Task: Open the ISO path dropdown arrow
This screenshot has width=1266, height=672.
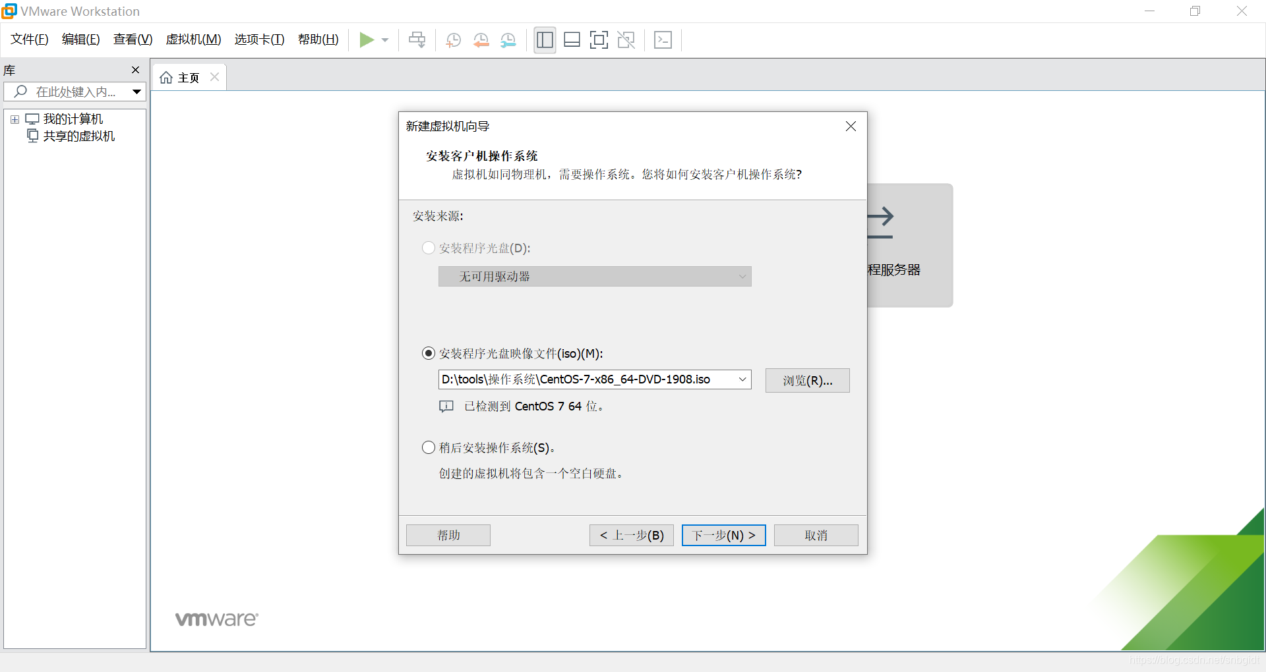Action: coord(742,379)
